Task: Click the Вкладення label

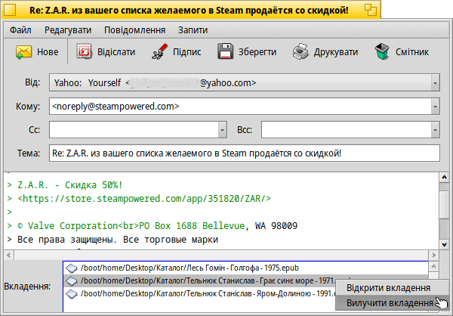Action: (x=27, y=287)
